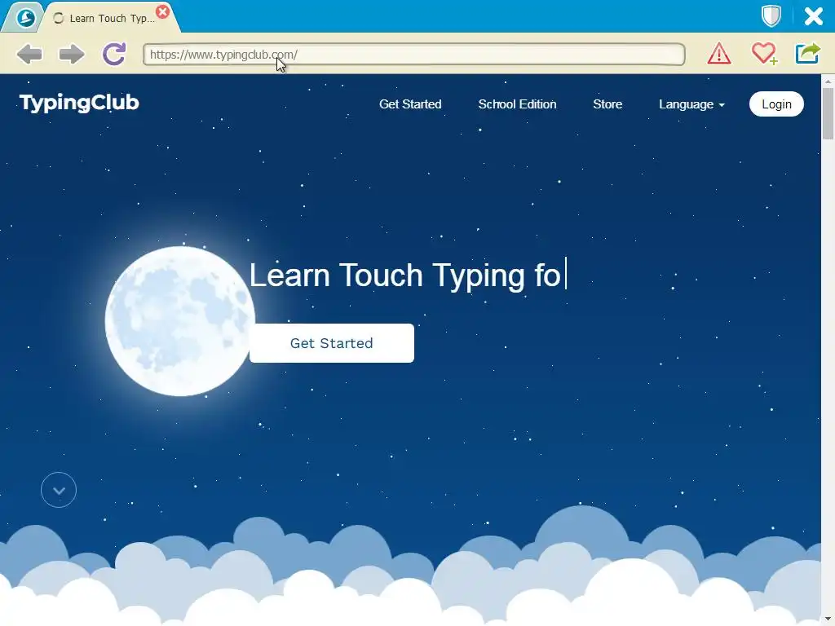The width and height of the screenshot is (835, 626).
Task: Click the white Get Started button
Action: pos(331,343)
